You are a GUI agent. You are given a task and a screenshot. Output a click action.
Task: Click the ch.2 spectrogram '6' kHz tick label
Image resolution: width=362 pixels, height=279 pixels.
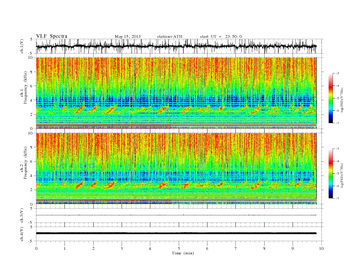click(x=32, y=161)
